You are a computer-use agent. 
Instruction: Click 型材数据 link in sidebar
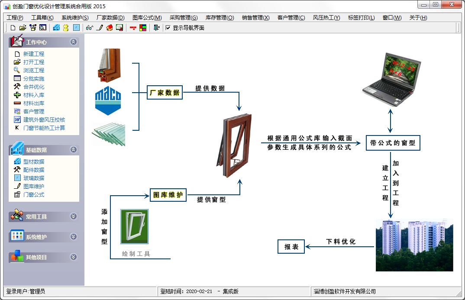(x=33, y=161)
